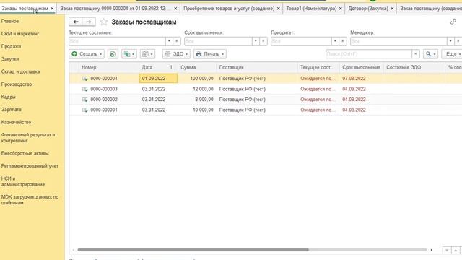
Task: Open the Внеоборотные активы section
Action: pos(25,153)
